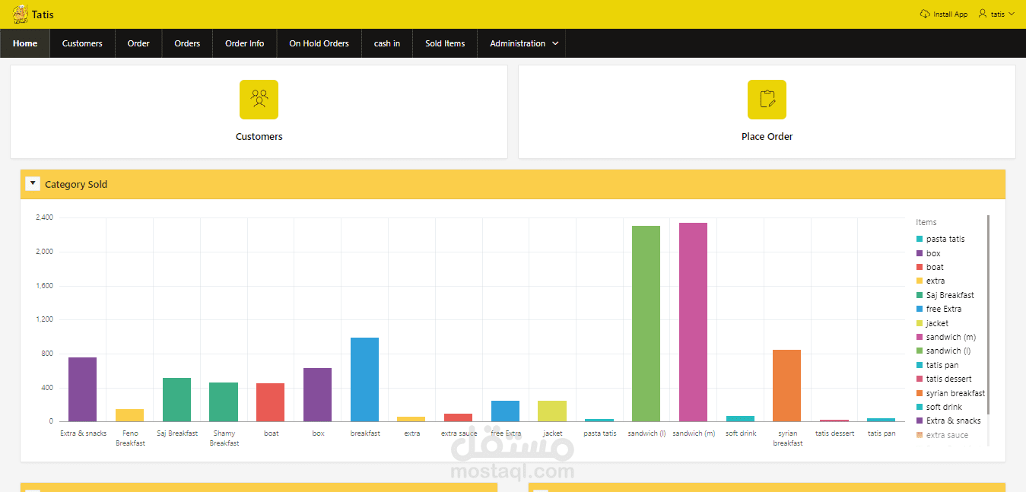Toggle box legend swatch

(920, 253)
